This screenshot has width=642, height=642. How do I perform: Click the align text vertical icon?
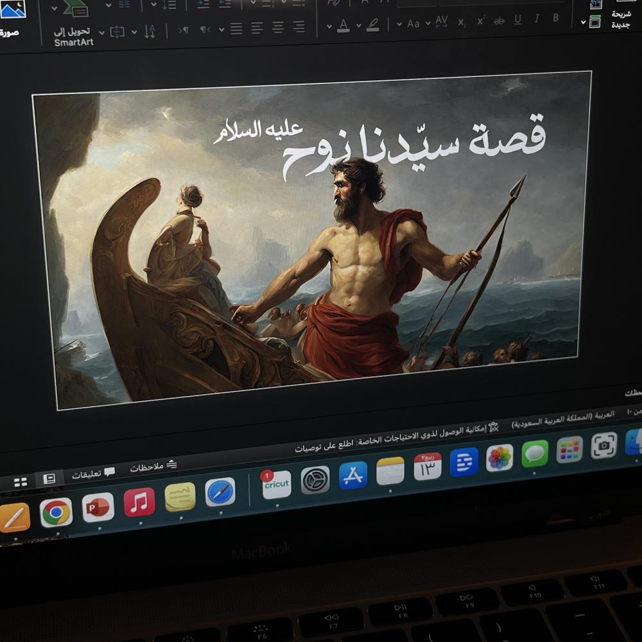click(x=117, y=31)
